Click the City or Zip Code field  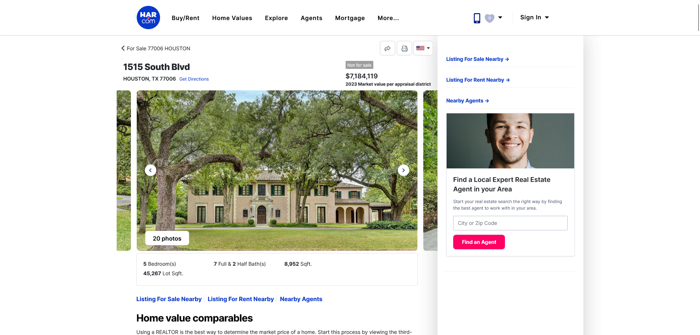click(510, 223)
